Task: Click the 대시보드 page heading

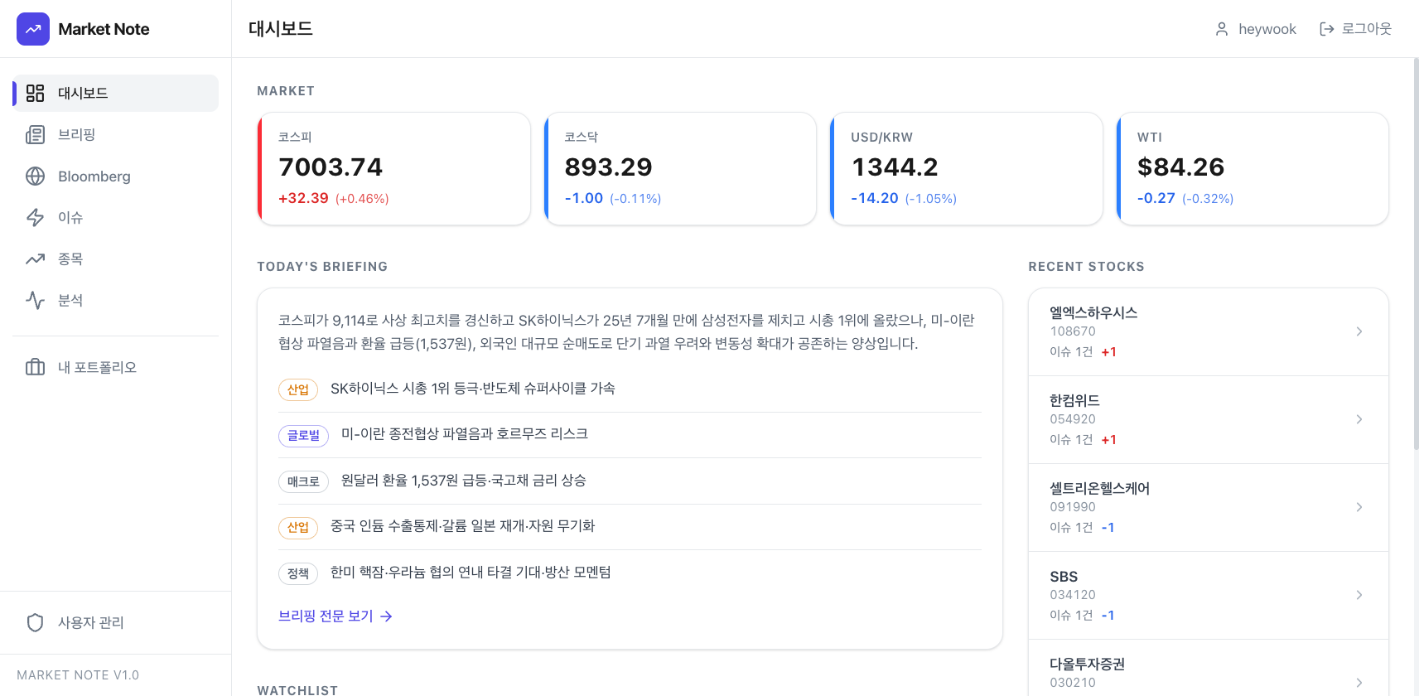Action: [281, 29]
